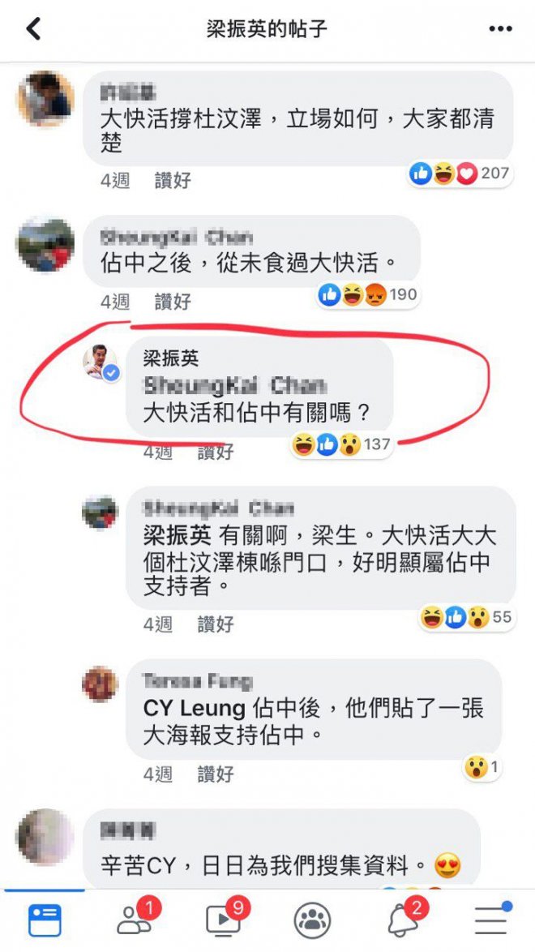View reactions with 190 count
The image size is (535, 952).
[368, 295]
